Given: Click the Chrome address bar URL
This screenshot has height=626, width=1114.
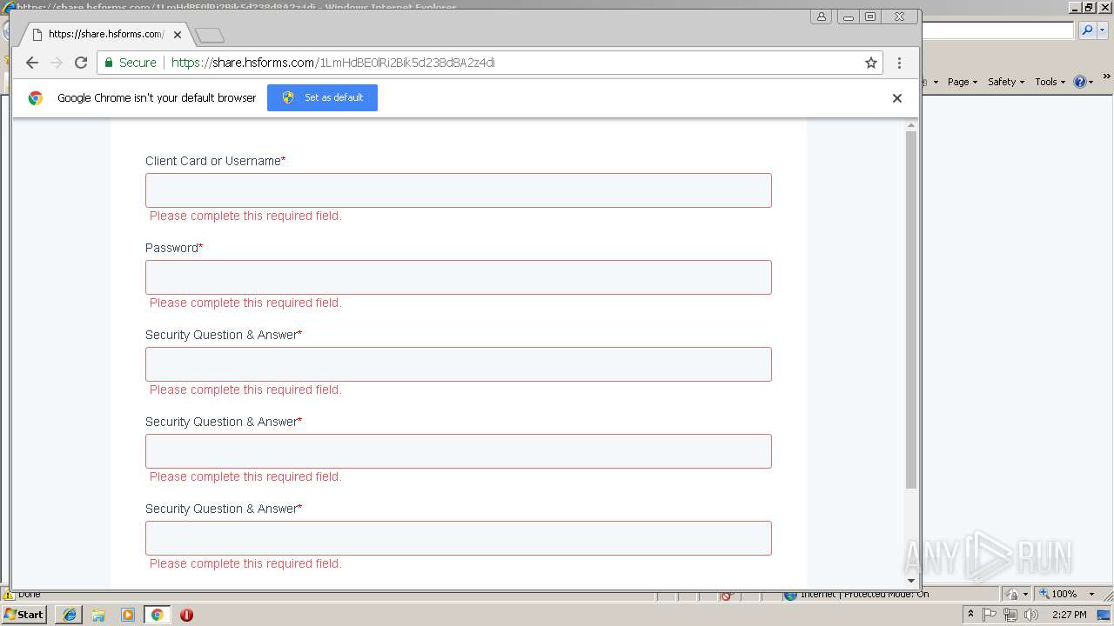Looking at the screenshot, I should (x=333, y=63).
